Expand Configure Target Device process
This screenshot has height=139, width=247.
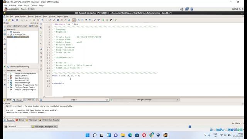[x=8, y=87]
